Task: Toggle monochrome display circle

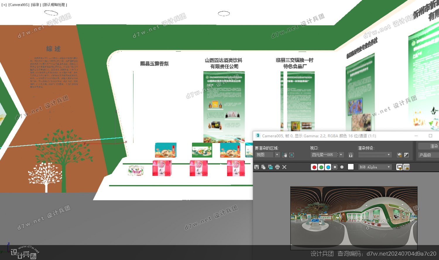Action: click(342, 167)
